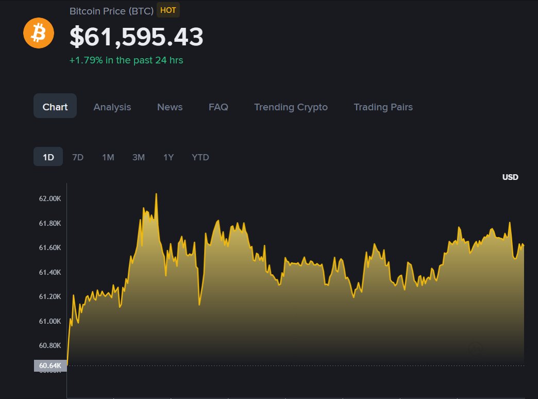Click the 61.00K axis label
Viewport: 538px width, 399px height.
click(x=50, y=321)
